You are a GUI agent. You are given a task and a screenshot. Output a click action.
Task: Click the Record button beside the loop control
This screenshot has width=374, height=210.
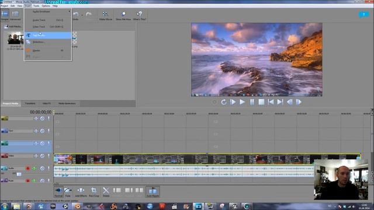[214, 102]
